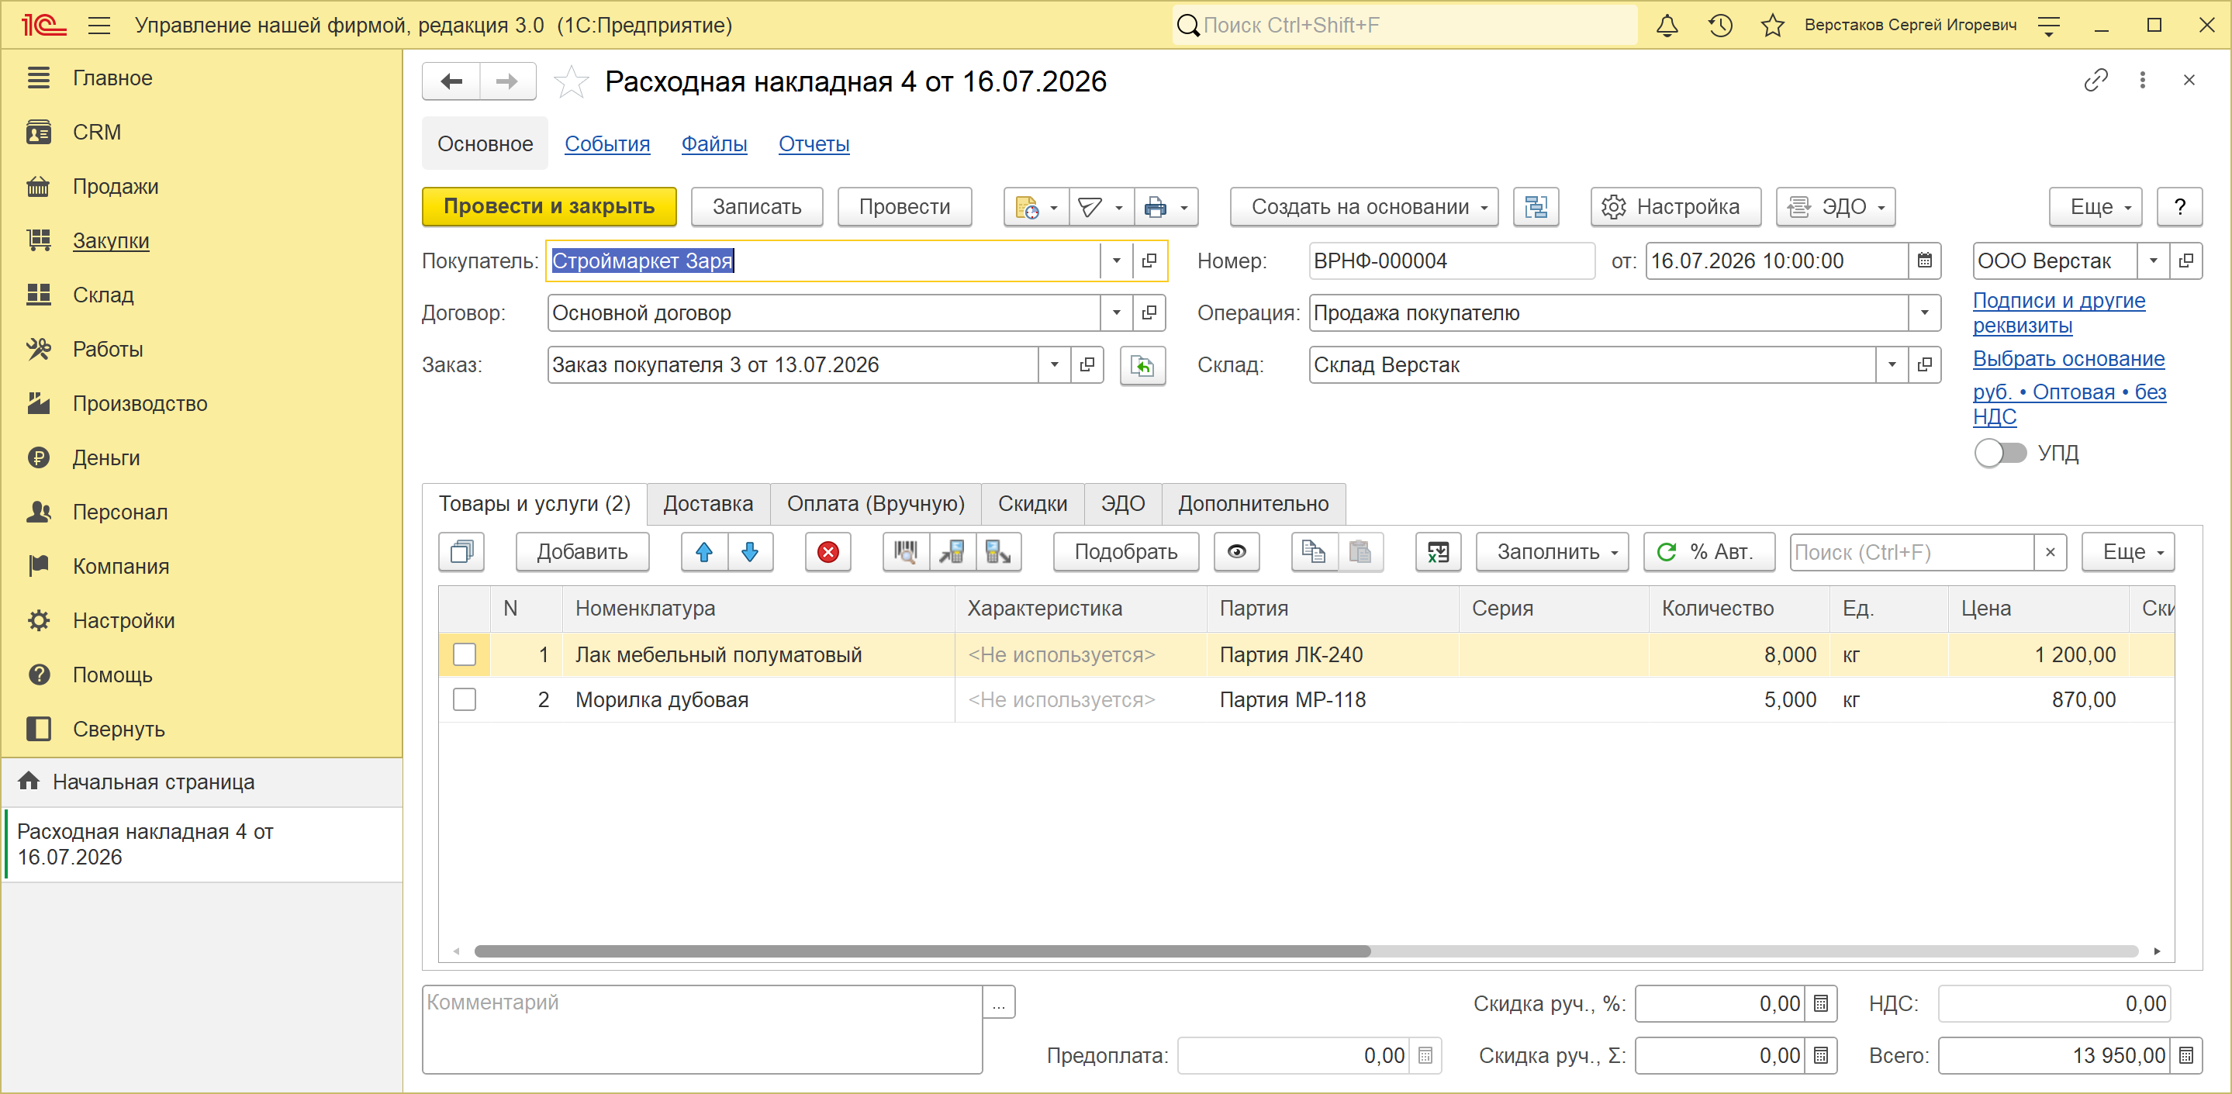
Task: Open the notifications bell
Action: pyautogui.click(x=1666, y=25)
